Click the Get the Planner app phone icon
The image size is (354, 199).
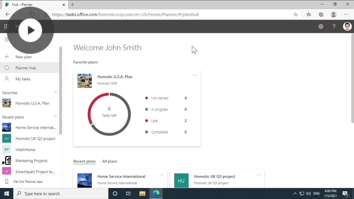(7, 182)
